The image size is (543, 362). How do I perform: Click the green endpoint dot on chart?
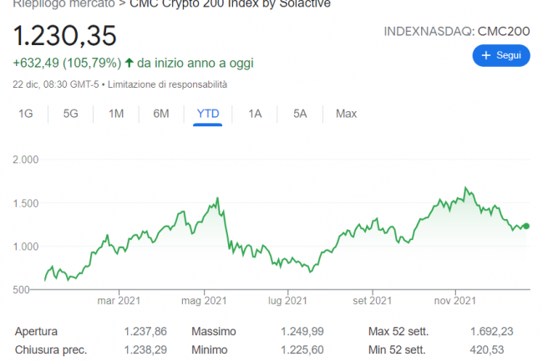point(525,226)
